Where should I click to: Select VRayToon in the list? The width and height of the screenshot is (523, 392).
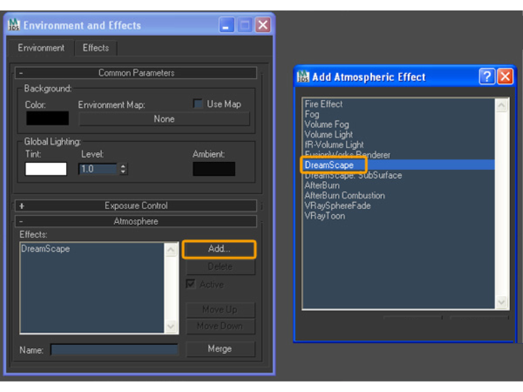pyautogui.click(x=324, y=216)
